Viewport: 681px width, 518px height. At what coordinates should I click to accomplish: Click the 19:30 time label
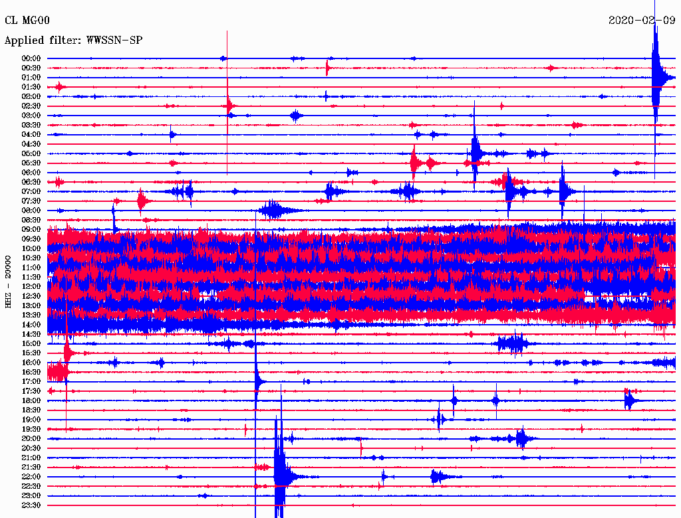click(31, 430)
